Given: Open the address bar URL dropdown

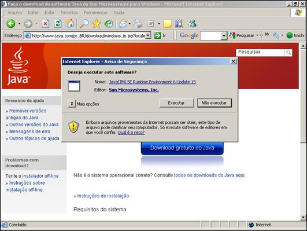Looking at the screenshot, I should 149,35.
